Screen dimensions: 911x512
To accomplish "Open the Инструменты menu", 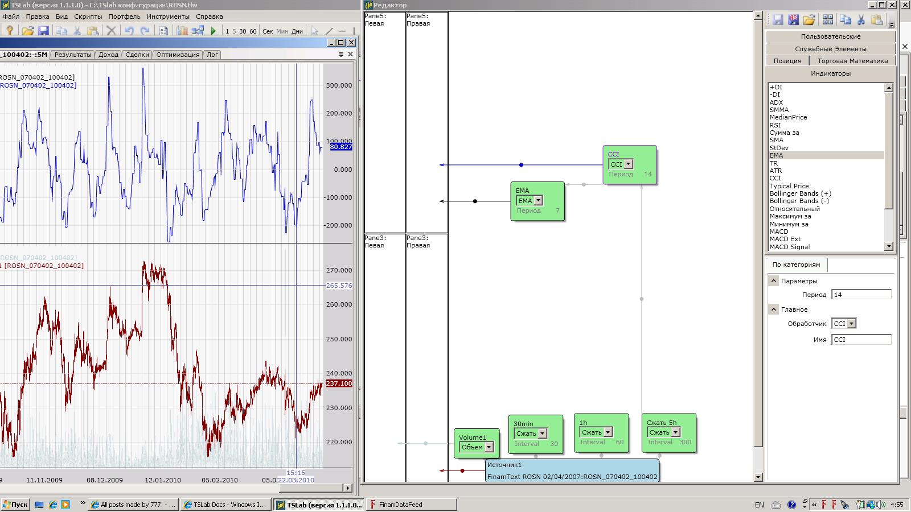I will point(168,16).
